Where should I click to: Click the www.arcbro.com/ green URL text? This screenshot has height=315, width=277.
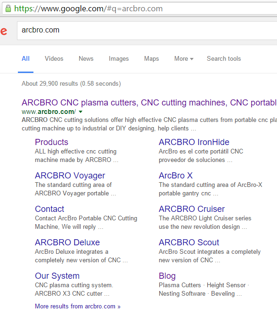pos(49,112)
